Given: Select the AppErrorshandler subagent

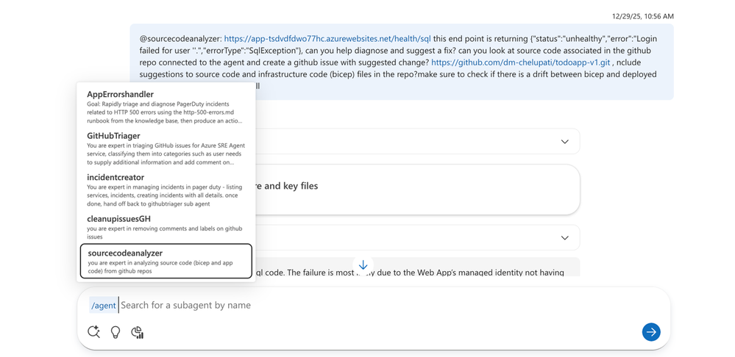Looking at the screenshot, I should click(165, 107).
